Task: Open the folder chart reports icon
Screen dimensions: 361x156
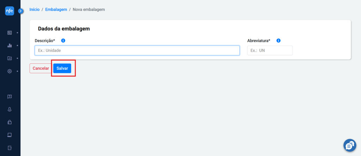Action: click(x=10, y=58)
